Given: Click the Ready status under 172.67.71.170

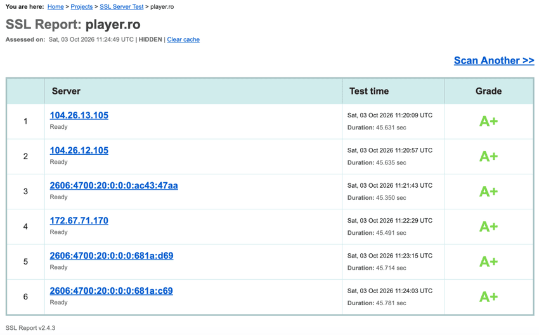Looking at the screenshot, I should [58, 232].
